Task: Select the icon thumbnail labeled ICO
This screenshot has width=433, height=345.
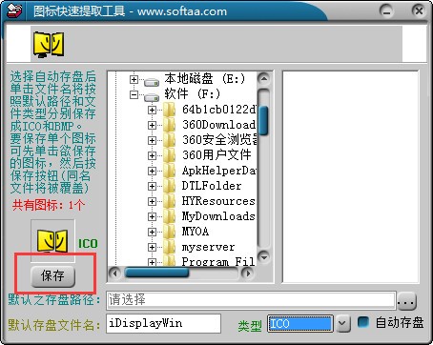Action: pos(52,241)
